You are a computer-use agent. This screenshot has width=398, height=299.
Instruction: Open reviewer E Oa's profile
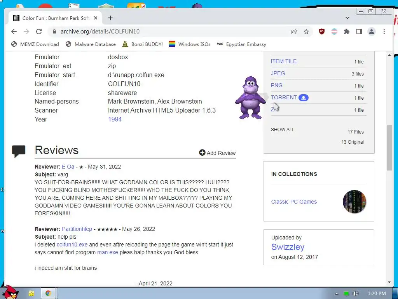pos(68,167)
